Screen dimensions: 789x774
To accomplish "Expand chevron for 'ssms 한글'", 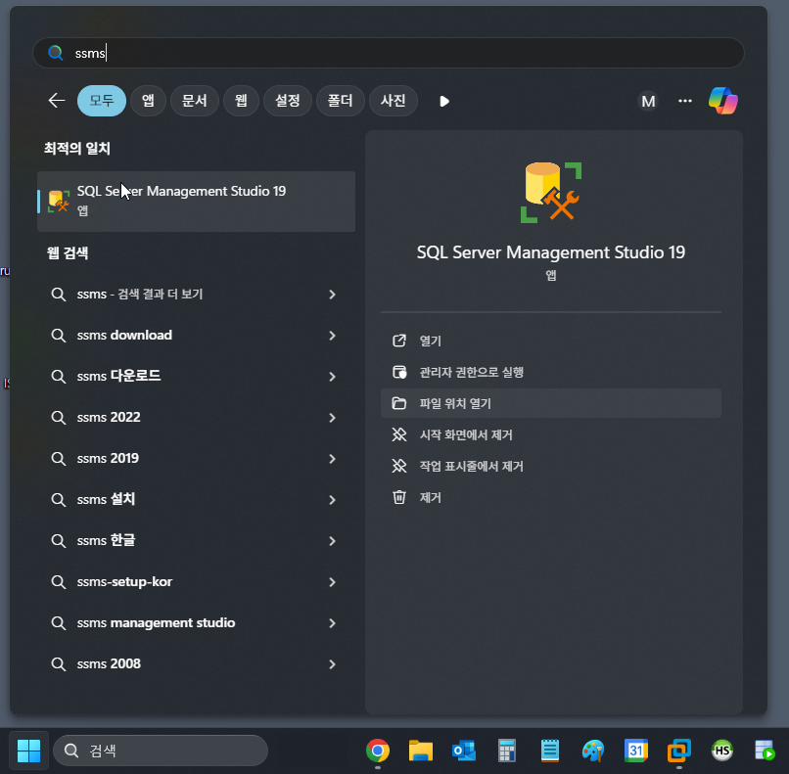I will [x=332, y=541].
